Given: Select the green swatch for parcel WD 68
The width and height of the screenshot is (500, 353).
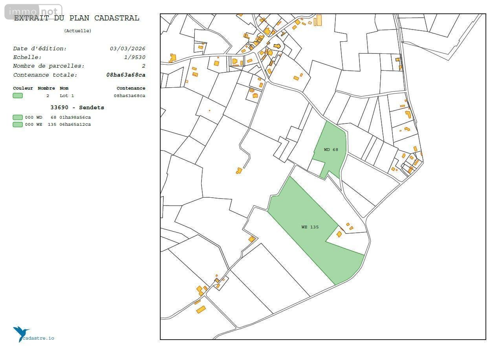Looking at the screenshot, I should [x=18, y=117].
